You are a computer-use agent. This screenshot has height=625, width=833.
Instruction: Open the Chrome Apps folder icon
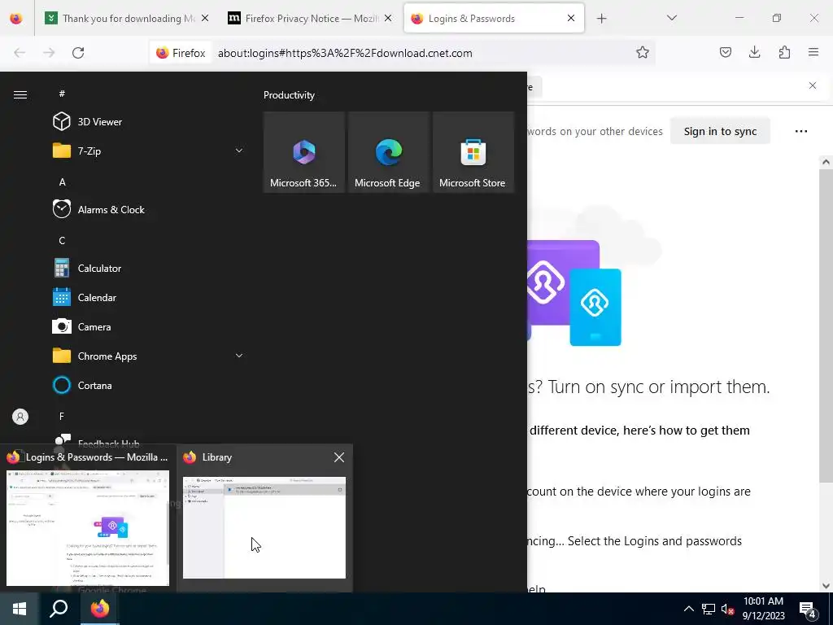click(x=62, y=356)
